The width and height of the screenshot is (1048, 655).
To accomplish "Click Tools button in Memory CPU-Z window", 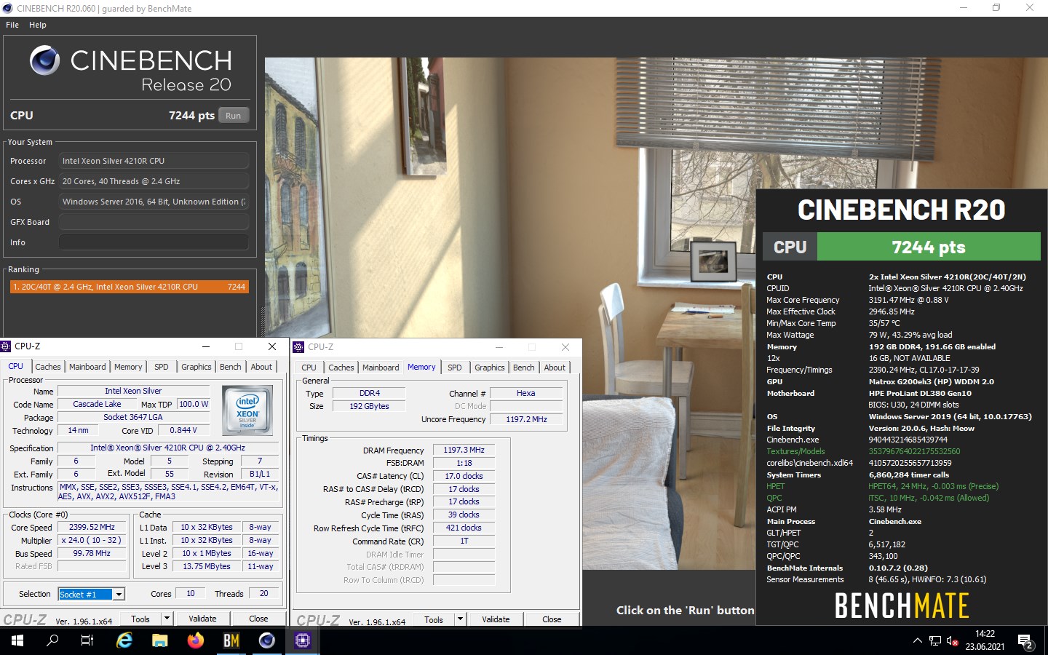I will pos(434,619).
